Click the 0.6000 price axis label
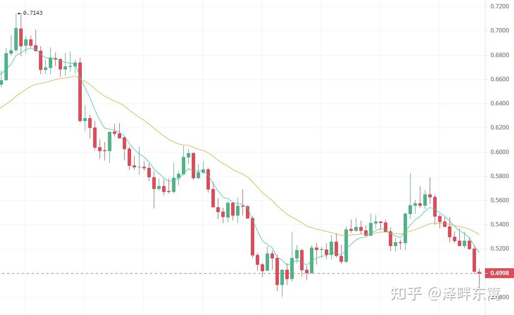The width and height of the screenshot is (514, 315). coord(499,152)
